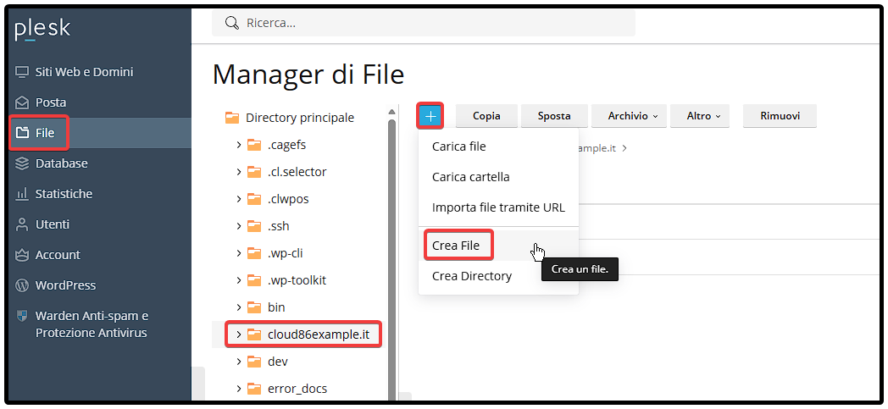This screenshot has height=409, width=888.
Task: Expand the .cagefs folder chevron
Action: (x=239, y=145)
